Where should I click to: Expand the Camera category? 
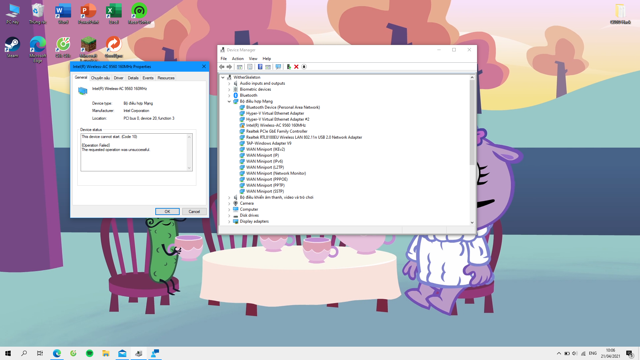[229, 203]
